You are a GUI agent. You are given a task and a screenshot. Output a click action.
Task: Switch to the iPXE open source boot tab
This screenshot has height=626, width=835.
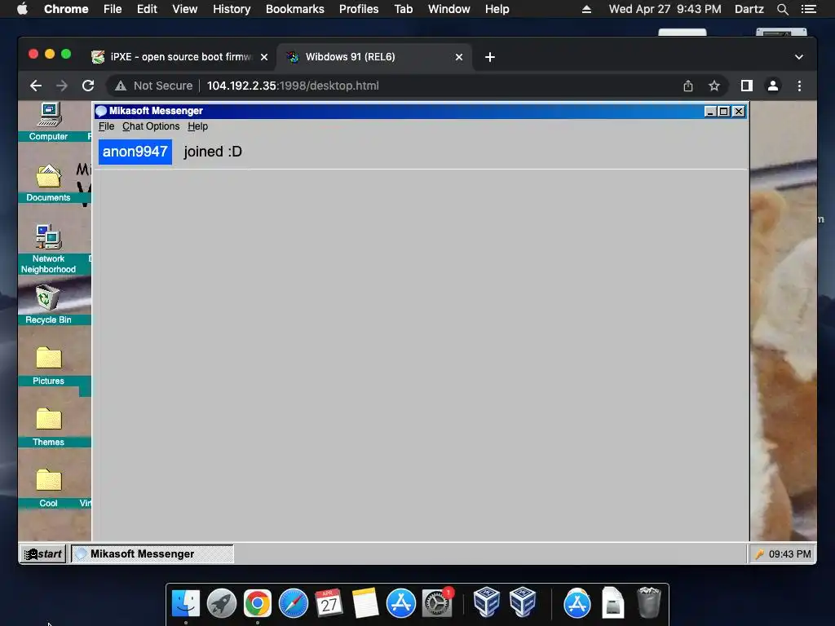[179, 57]
